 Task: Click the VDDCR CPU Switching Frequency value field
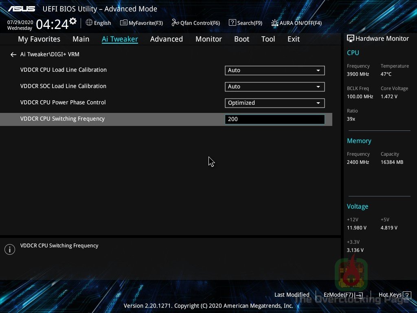click(274, 119)
